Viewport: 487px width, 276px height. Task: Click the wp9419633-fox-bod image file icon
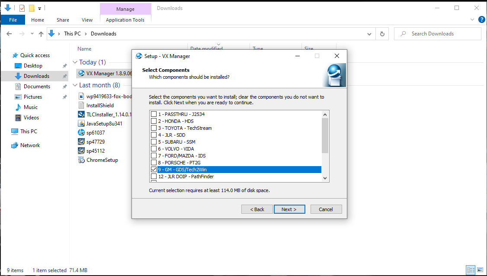point(81,96)
